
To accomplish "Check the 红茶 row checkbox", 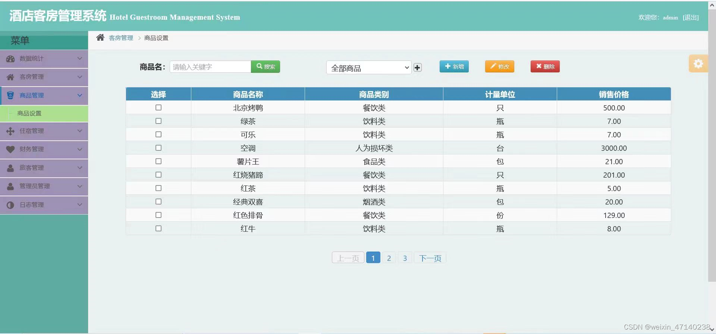I will point(158,188).
